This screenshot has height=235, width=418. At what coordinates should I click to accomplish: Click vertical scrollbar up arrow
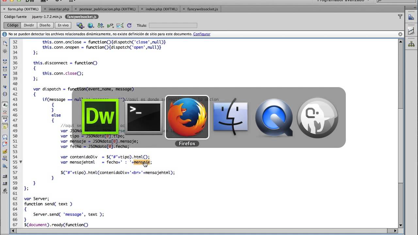pos(401,41)
